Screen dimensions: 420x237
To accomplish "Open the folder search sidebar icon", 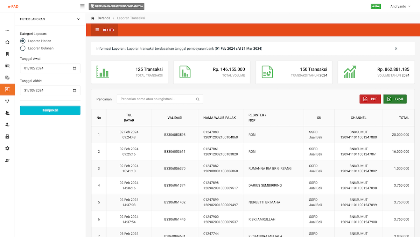I will (7, 66).
